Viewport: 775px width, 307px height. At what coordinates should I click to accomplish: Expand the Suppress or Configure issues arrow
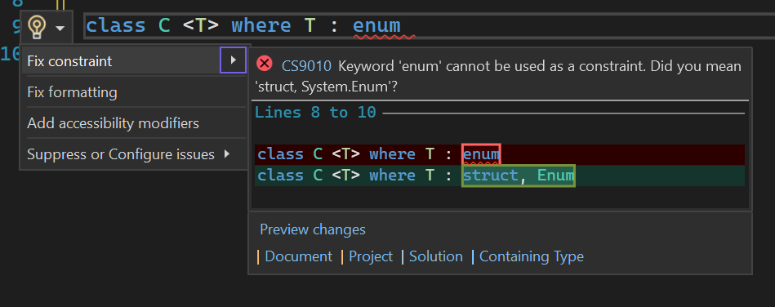click(227, 153)
